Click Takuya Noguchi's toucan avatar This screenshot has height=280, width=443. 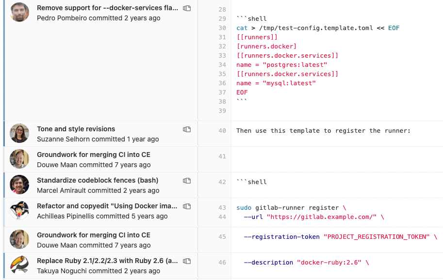(x=19, y=265)
